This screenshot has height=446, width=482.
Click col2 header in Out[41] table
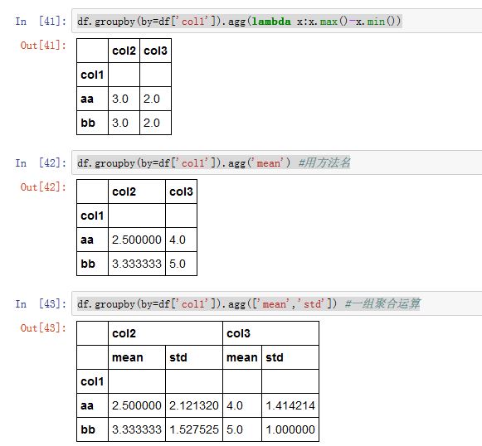tap(124, 51)
